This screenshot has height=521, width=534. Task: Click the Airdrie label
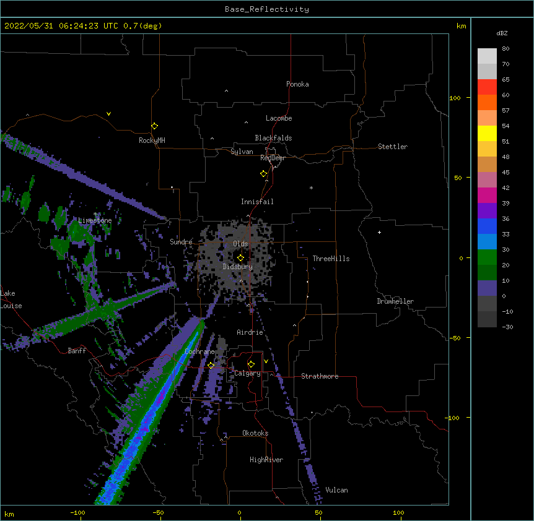[x=250, y=332]
